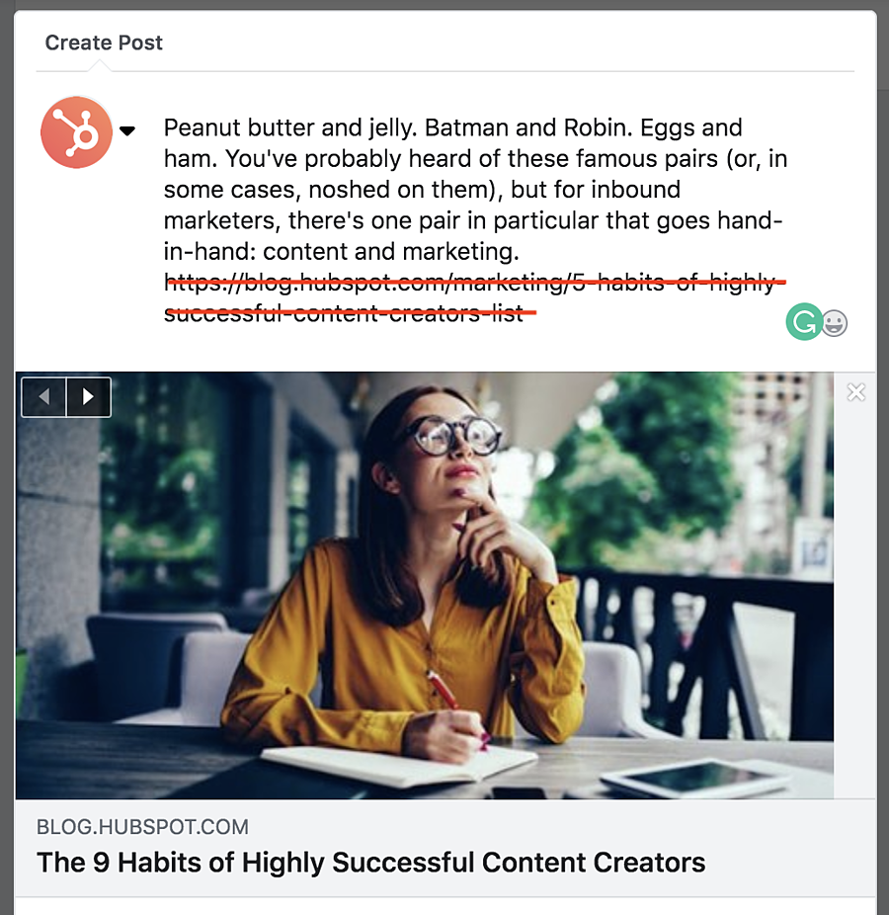Click the green Grammarly icon
This screenshot has height=915, width=889.
tap(804, 322)
